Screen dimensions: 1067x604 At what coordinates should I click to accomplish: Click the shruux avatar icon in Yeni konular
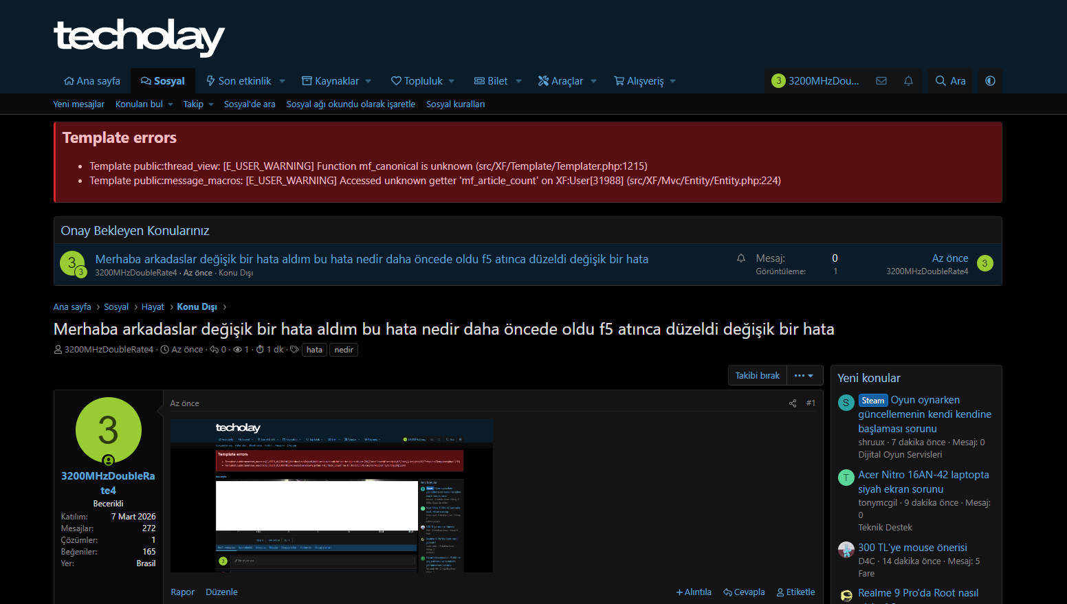coord(846,403)
